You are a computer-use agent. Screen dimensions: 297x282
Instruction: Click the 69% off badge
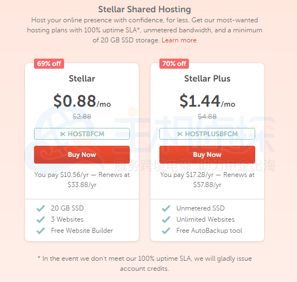pos(49,64)
